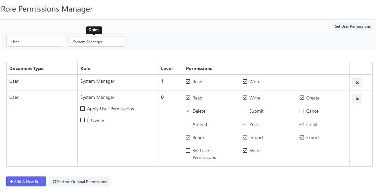
Task: Enable the Cancel permission
Action: [x=302, y=111]
